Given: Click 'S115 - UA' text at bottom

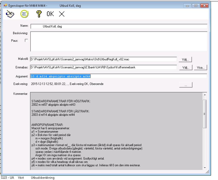Looking at the screenshot, I should click(x=7, y=178).
